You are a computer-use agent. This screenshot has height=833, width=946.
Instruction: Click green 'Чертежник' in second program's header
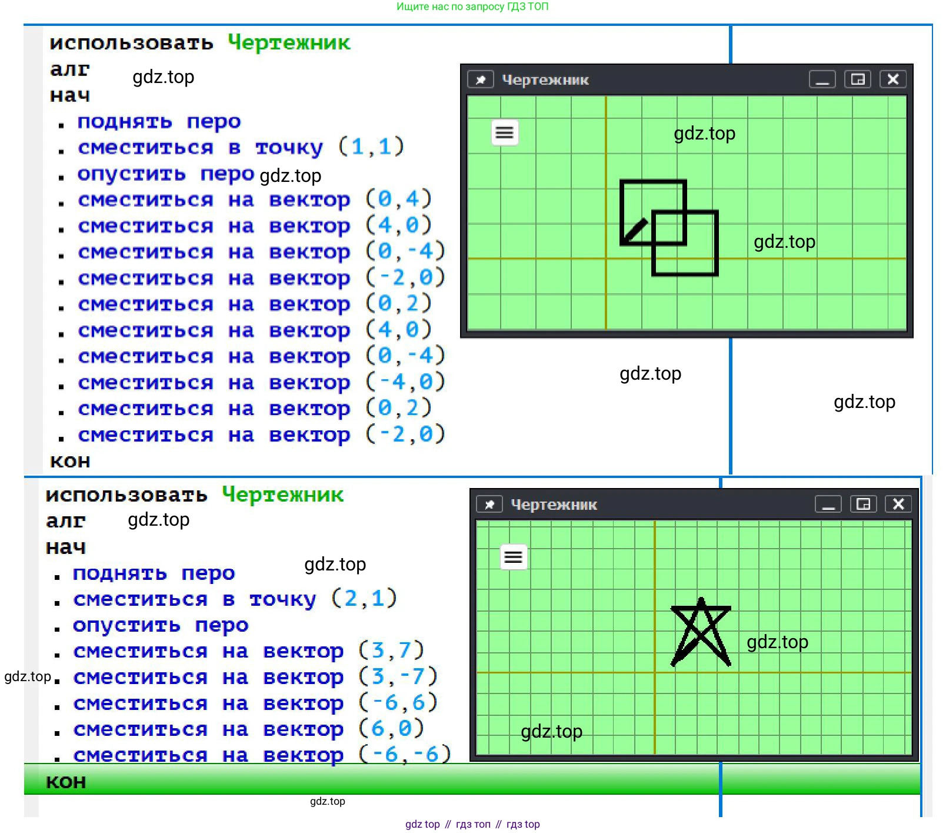click(x=283, y=495)
